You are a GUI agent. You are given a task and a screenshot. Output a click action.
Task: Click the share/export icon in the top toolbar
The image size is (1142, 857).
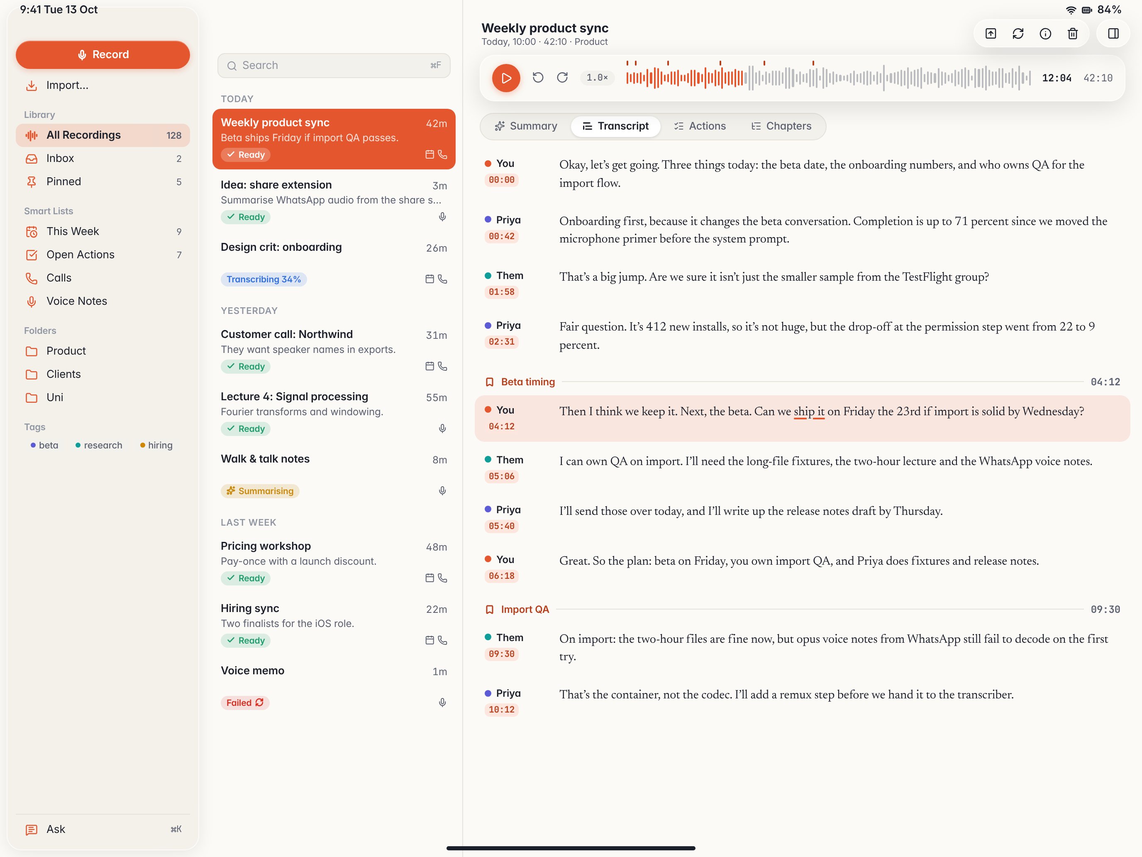click(x=990, y=34)
